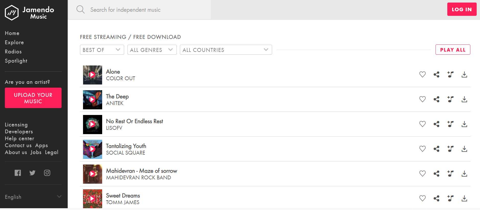This screenshot has height=210, width=480.
Task: Open Jamendo Twitter icon
Action: tap(32, 173)
